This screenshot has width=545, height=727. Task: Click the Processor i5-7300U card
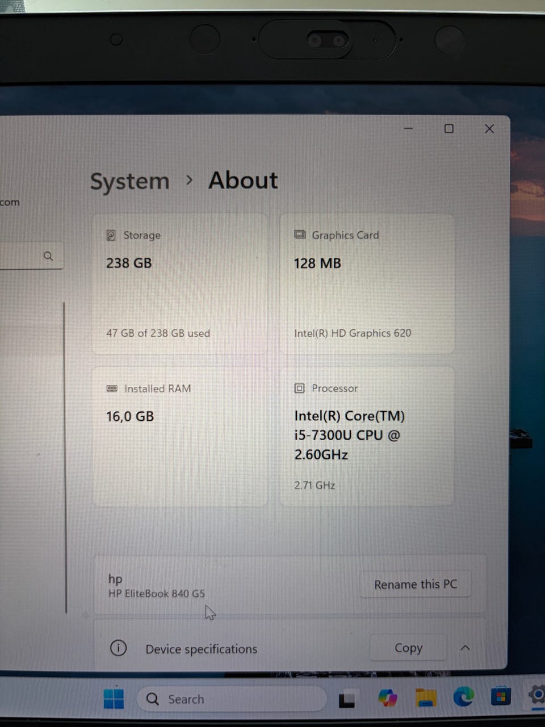367,436
